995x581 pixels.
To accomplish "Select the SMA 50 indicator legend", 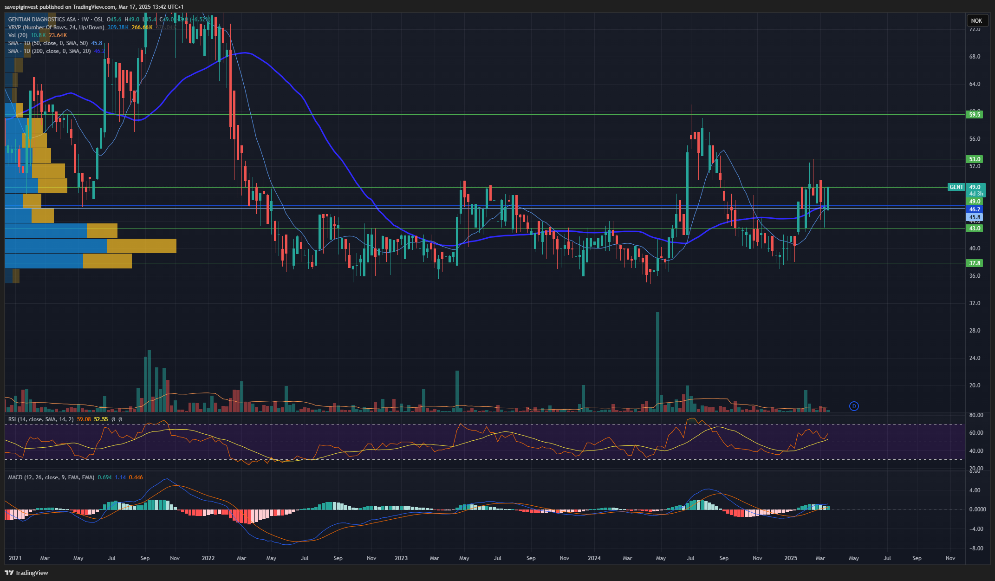I will tap(48, 43).
